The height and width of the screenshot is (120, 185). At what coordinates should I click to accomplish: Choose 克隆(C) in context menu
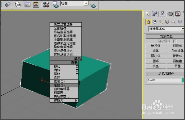pyautogui.click(x=64, y=82)
